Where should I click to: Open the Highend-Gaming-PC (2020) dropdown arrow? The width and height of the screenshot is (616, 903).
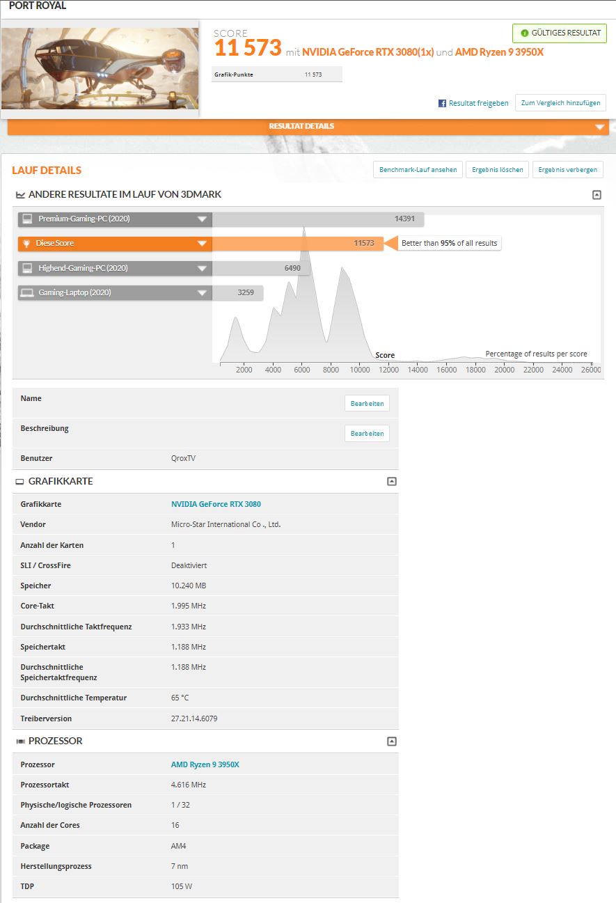coord(203,268)
